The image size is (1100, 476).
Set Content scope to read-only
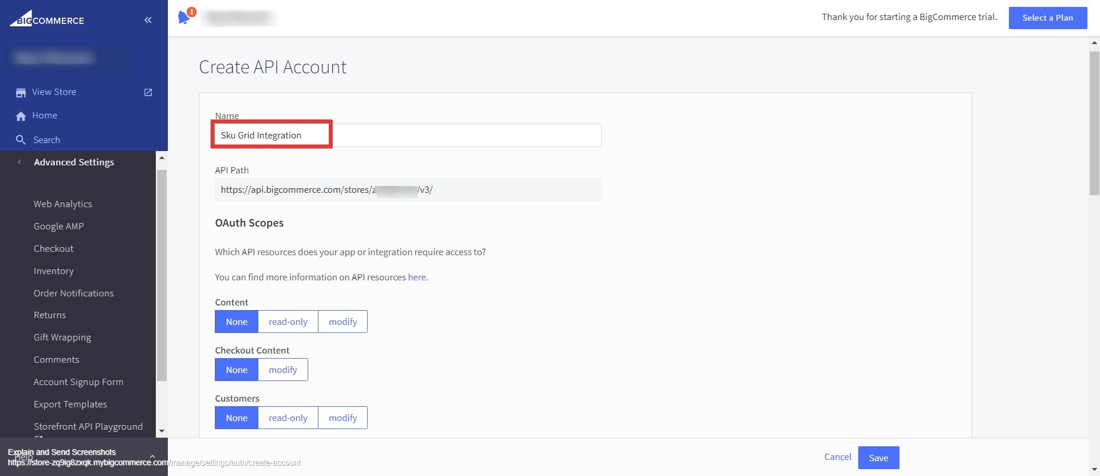[288, 322]
